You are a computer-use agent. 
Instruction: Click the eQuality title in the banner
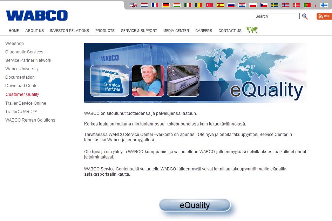coord(266,90)
